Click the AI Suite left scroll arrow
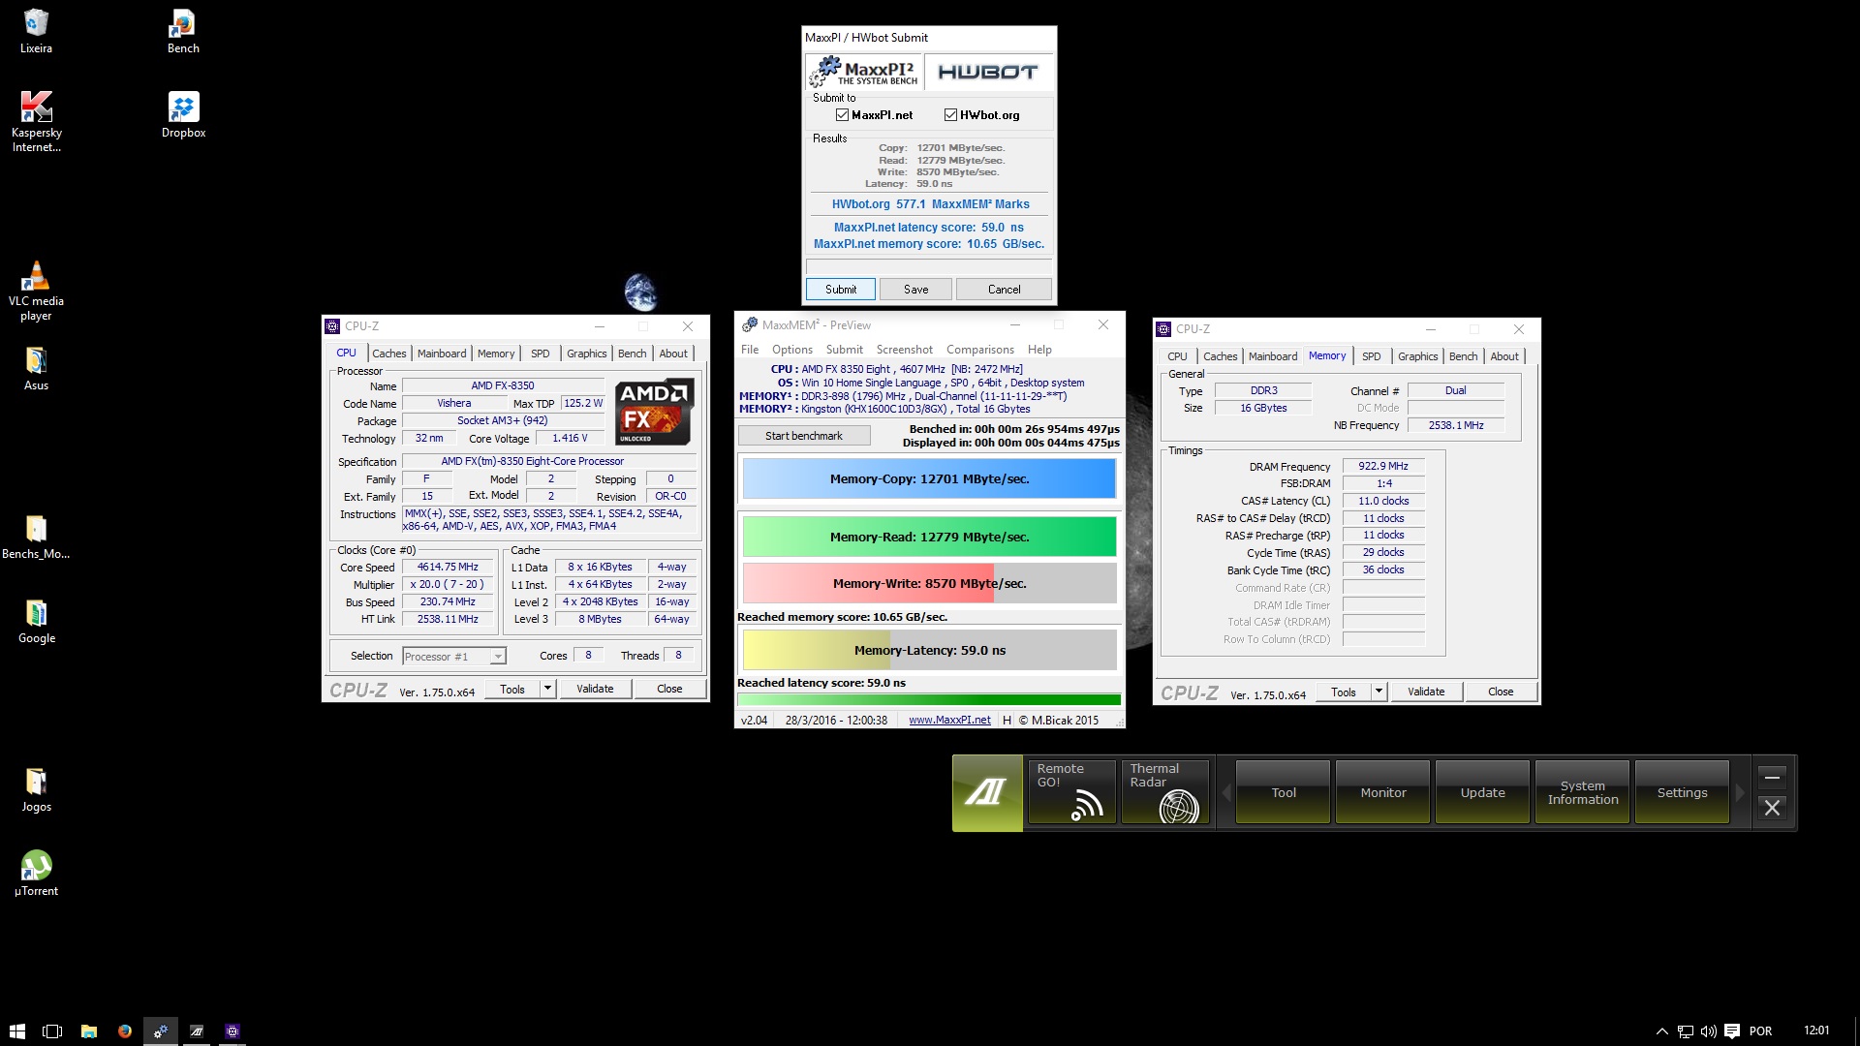The width and height of the screenshot is (1860, 1046). point(1225,793)
